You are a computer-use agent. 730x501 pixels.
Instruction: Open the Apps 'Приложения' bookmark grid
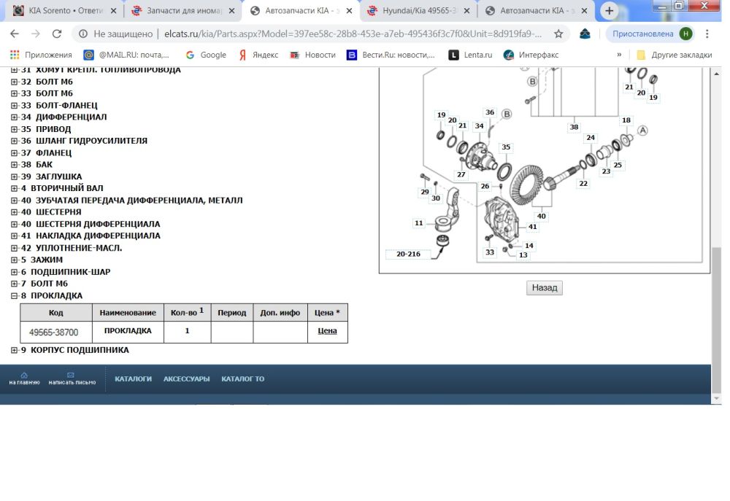click(41, 55)
